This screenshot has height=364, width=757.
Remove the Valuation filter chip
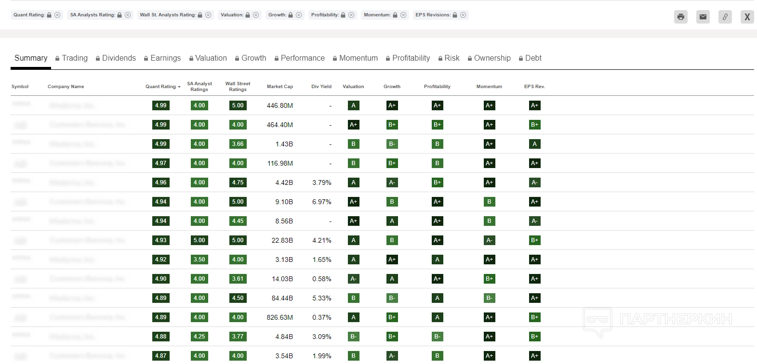coord(256,15)
